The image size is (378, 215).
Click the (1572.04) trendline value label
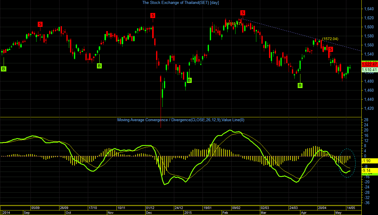pyautogui.click(x=330, y=39)
